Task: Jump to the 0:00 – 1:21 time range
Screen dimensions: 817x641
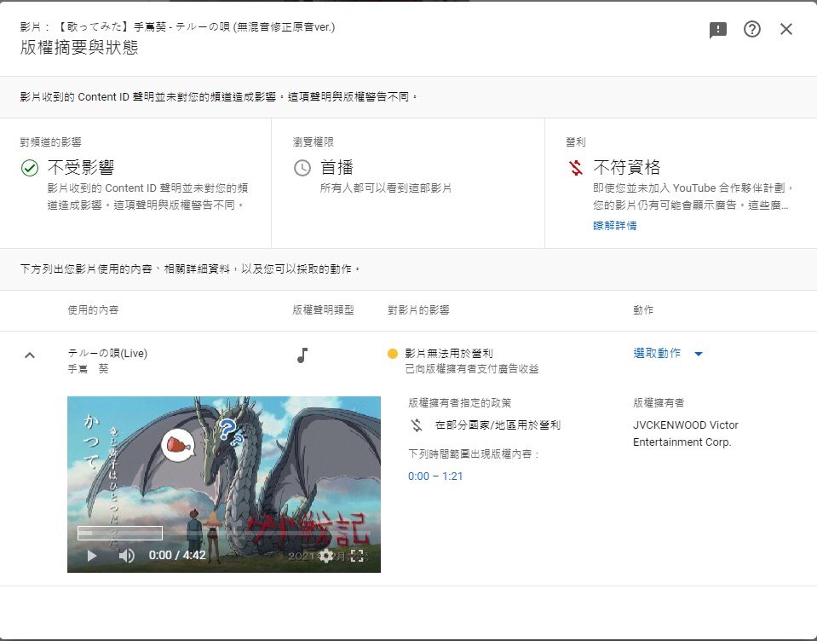Action: [435, 476]
